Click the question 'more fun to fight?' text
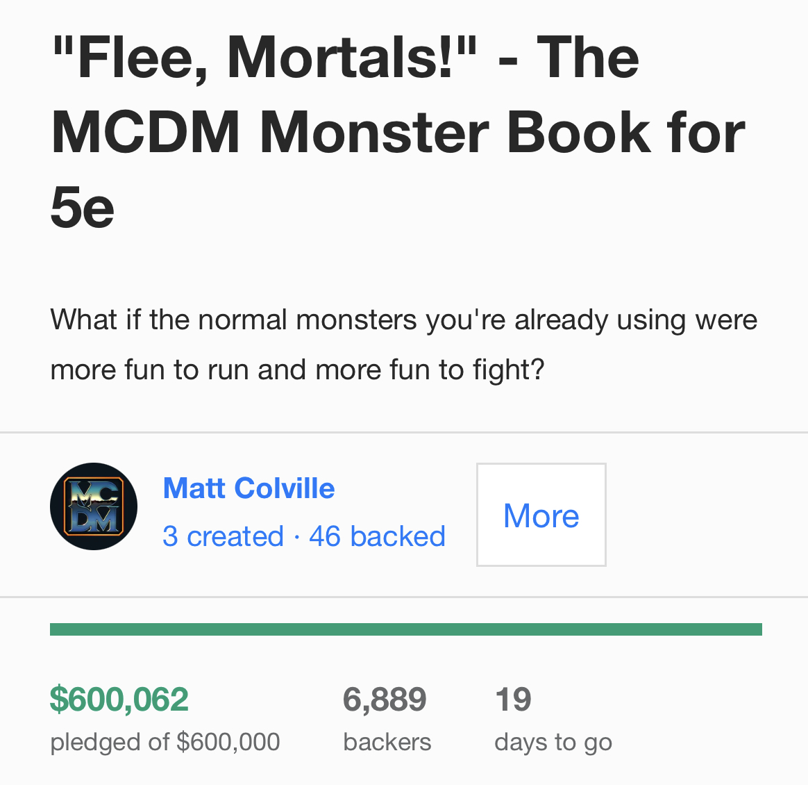This screenshot has width=808, height=785. point(430,370)
